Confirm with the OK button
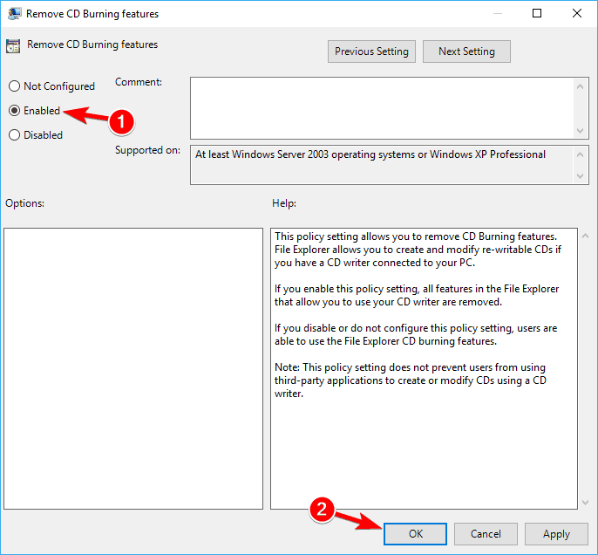 click(415, 534)
